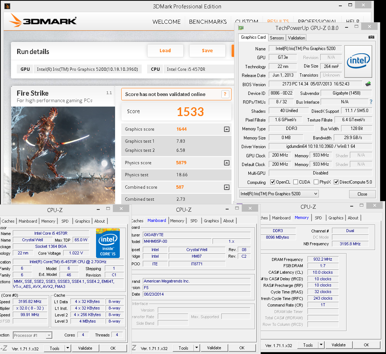This screenshot has height=354, width=386.
Task: Click the overall score 1533
Action: pyautogui.click(x=190, y=112)
